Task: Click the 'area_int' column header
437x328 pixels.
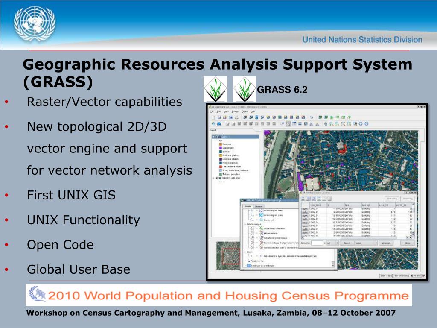Action: coord(386,205)
